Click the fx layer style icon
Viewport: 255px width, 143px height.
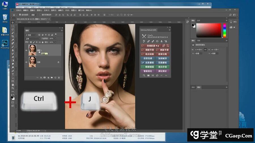coord(41,77)
